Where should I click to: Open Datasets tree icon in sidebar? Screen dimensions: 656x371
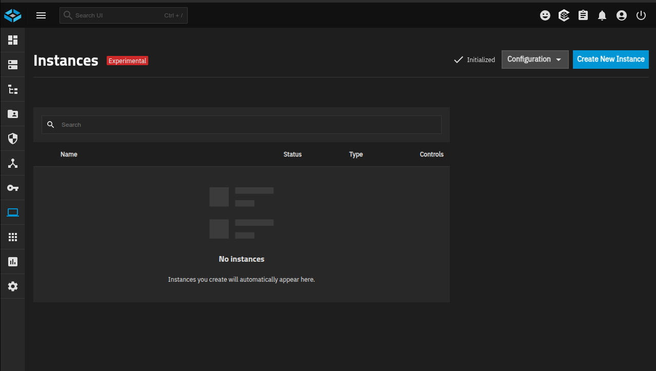click(x=13, y=89)
